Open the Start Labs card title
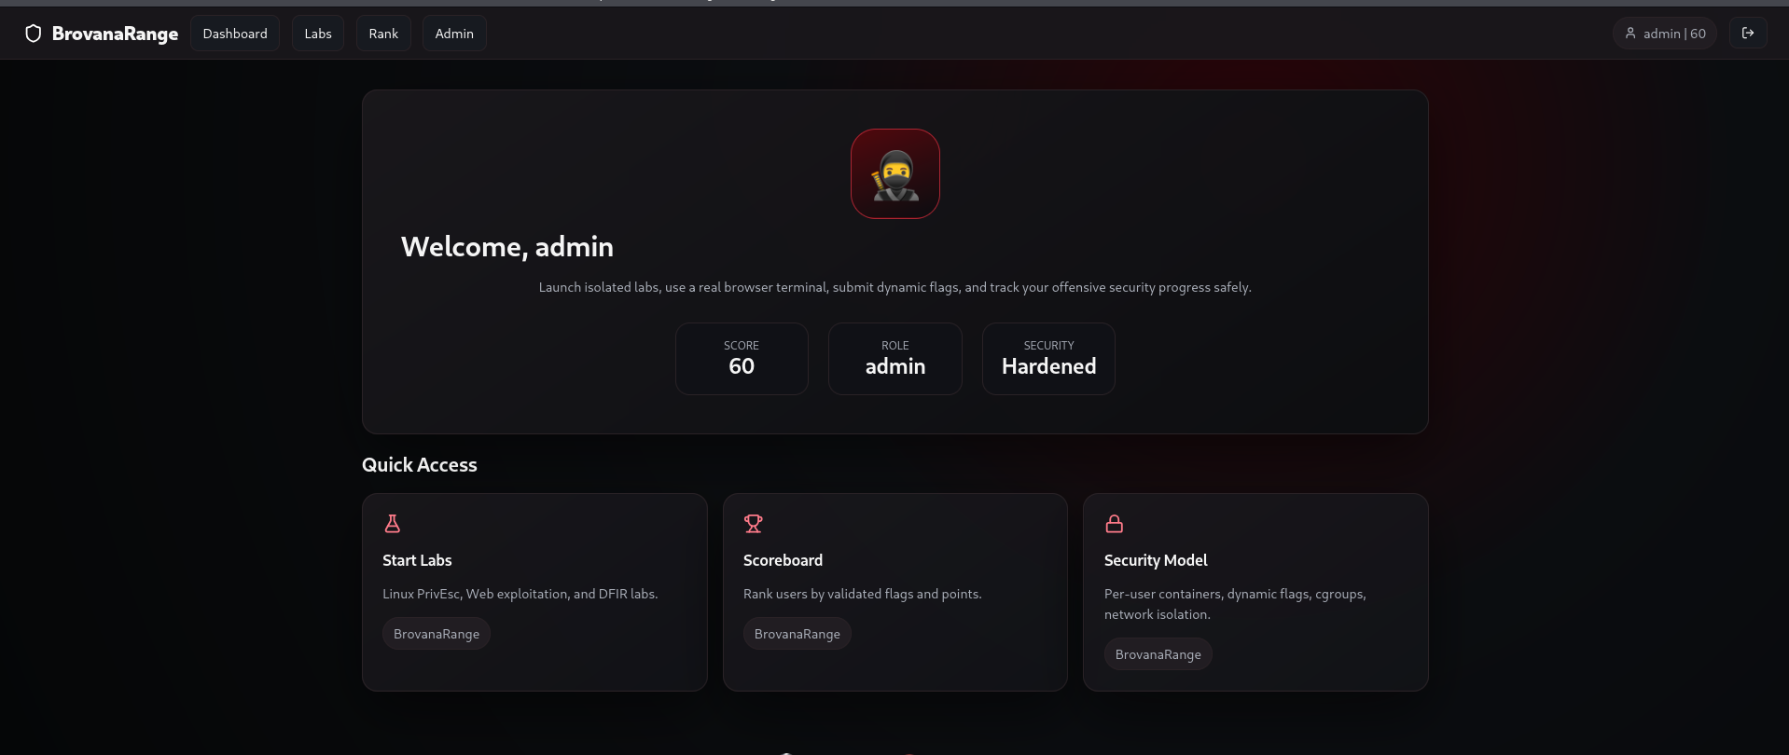This screenshot has height=755, width=1789. tap(417, 560)
